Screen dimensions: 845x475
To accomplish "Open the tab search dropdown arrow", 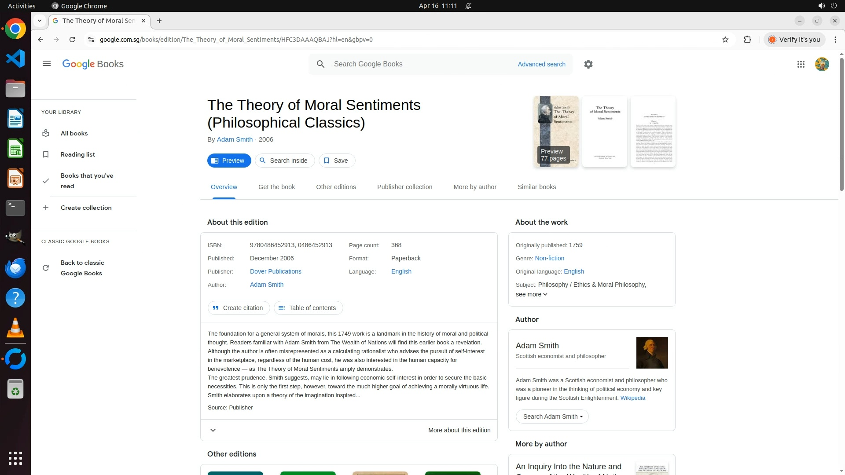I will coord(40,21).
